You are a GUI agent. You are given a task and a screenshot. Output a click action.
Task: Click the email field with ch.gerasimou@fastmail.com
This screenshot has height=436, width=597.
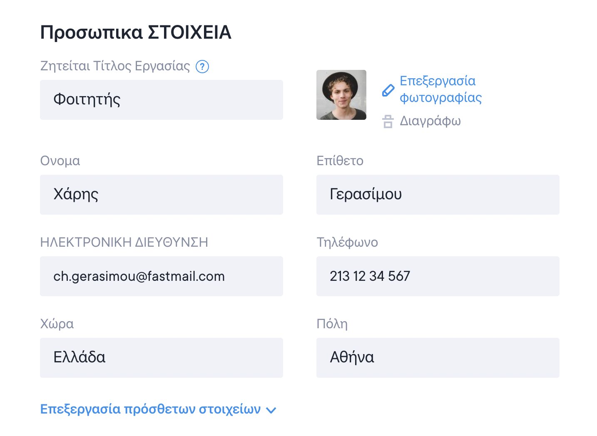pos(162,276)
